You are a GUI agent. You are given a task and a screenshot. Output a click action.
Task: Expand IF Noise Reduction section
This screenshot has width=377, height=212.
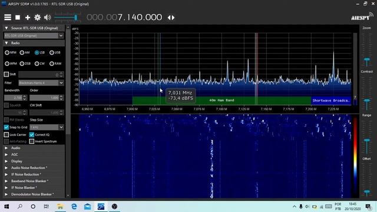coord(6,174)
